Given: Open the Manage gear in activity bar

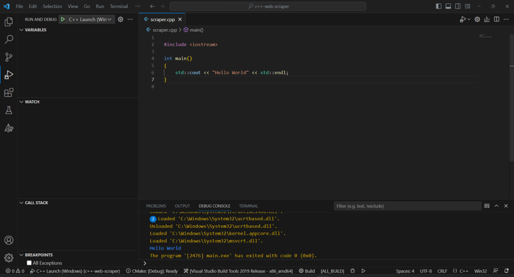Looking at the screenshot, I should tap(9, 258).
